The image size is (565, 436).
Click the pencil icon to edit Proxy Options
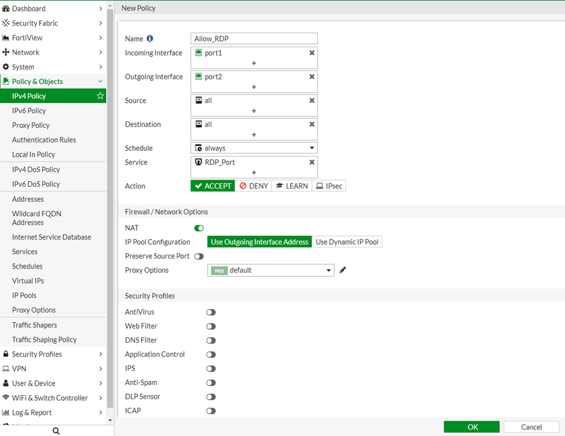tap(343, 270)
